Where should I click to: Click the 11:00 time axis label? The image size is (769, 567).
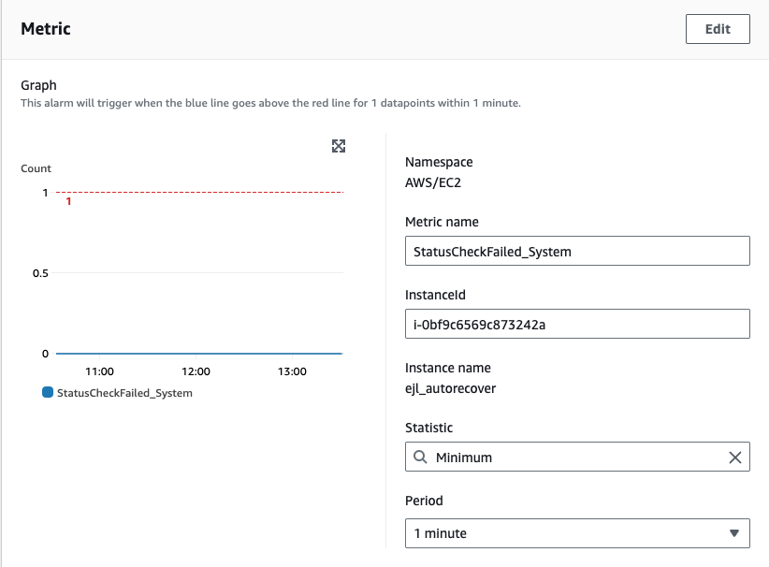99,371
